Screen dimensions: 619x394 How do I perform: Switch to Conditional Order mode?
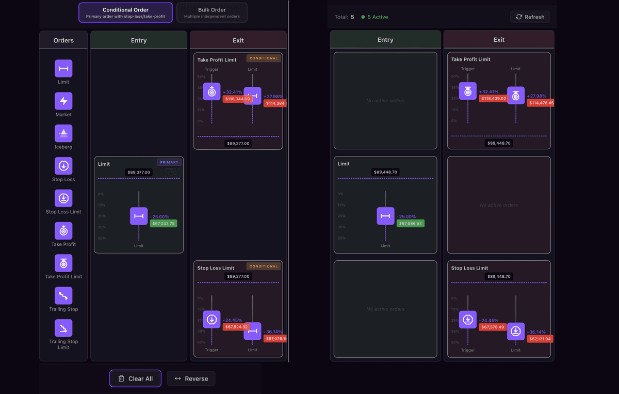pyautogui.click(x=125, y=13)
